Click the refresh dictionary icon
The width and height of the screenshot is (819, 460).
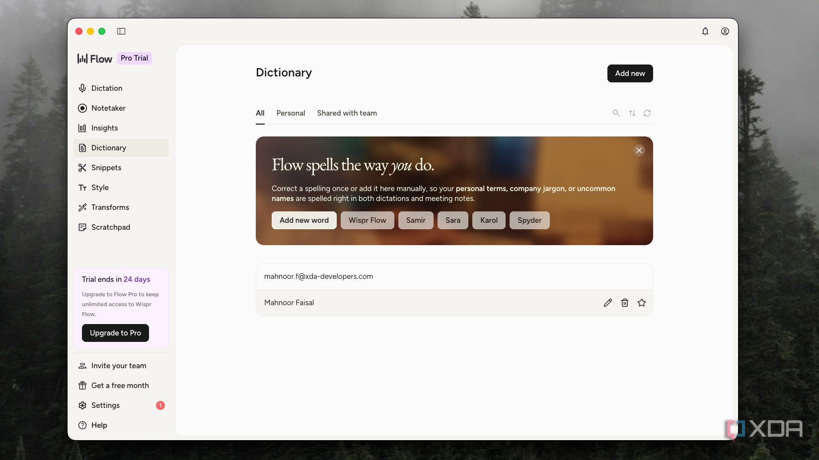[647, 113]
